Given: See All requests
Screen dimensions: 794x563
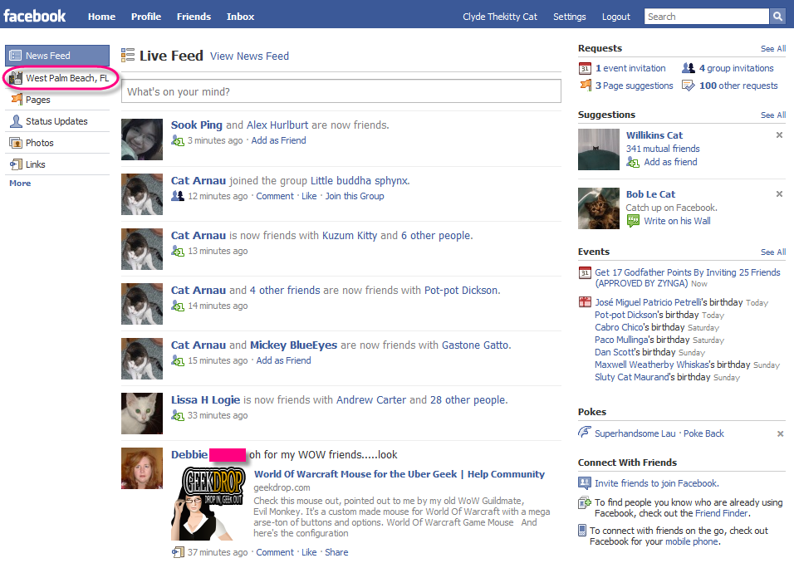Looking at the screenshot, I should pyautogui.click(x=773, y=49).
